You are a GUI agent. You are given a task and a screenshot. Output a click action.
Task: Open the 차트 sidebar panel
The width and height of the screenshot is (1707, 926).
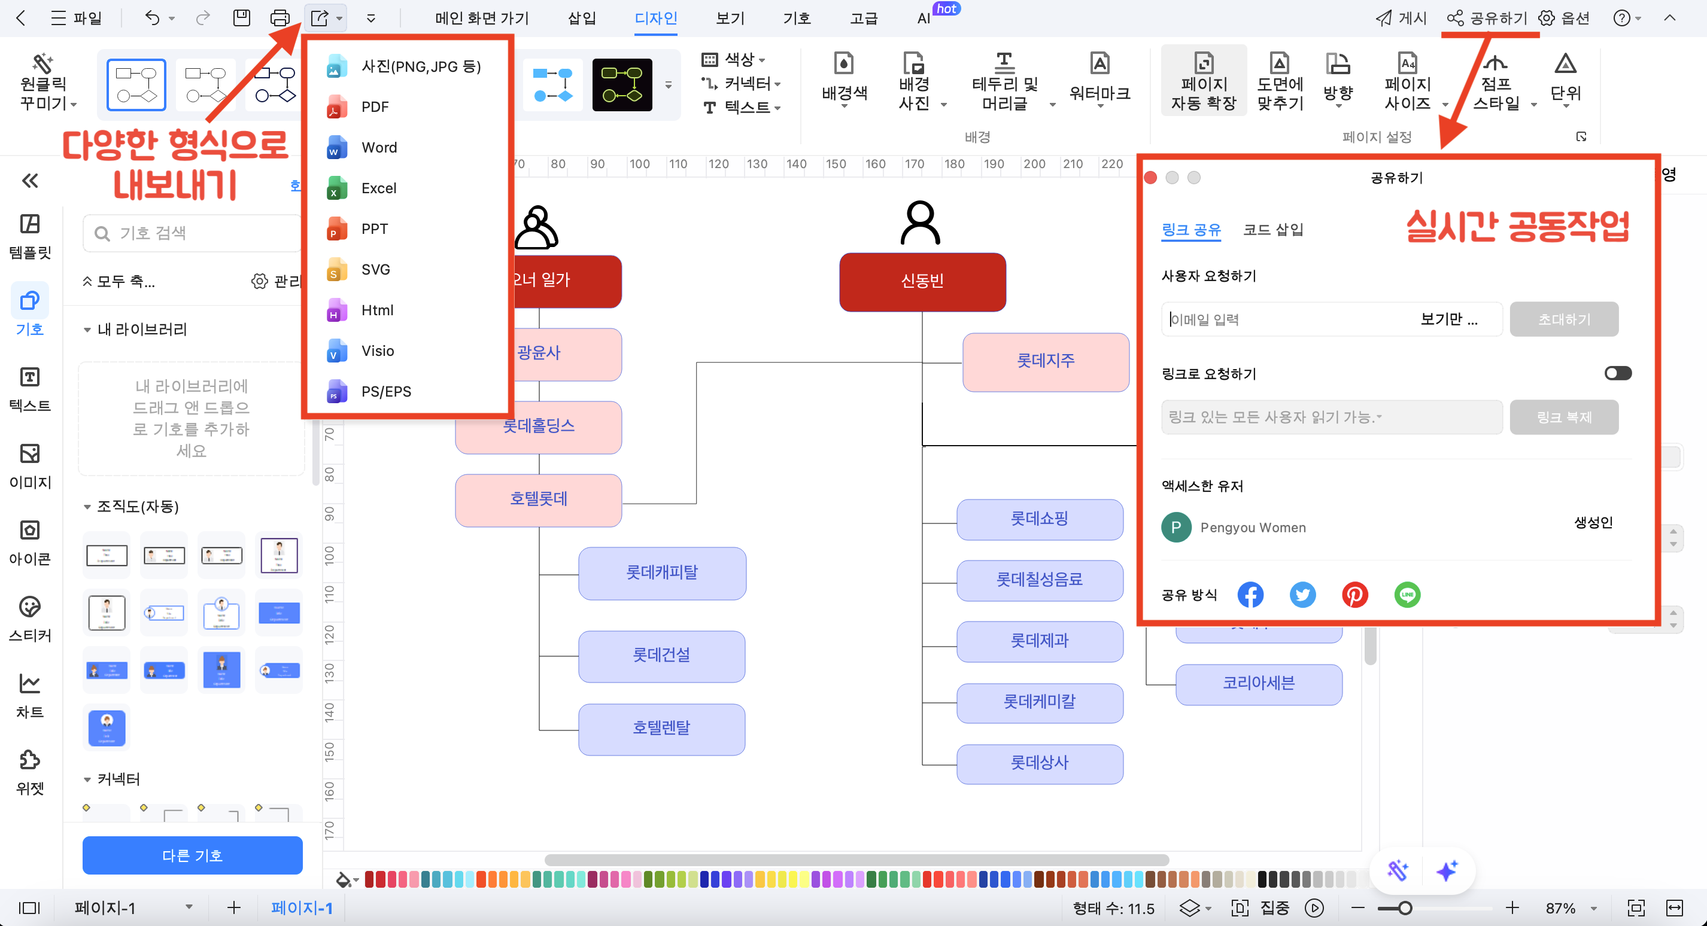click(x=30, y=696)
